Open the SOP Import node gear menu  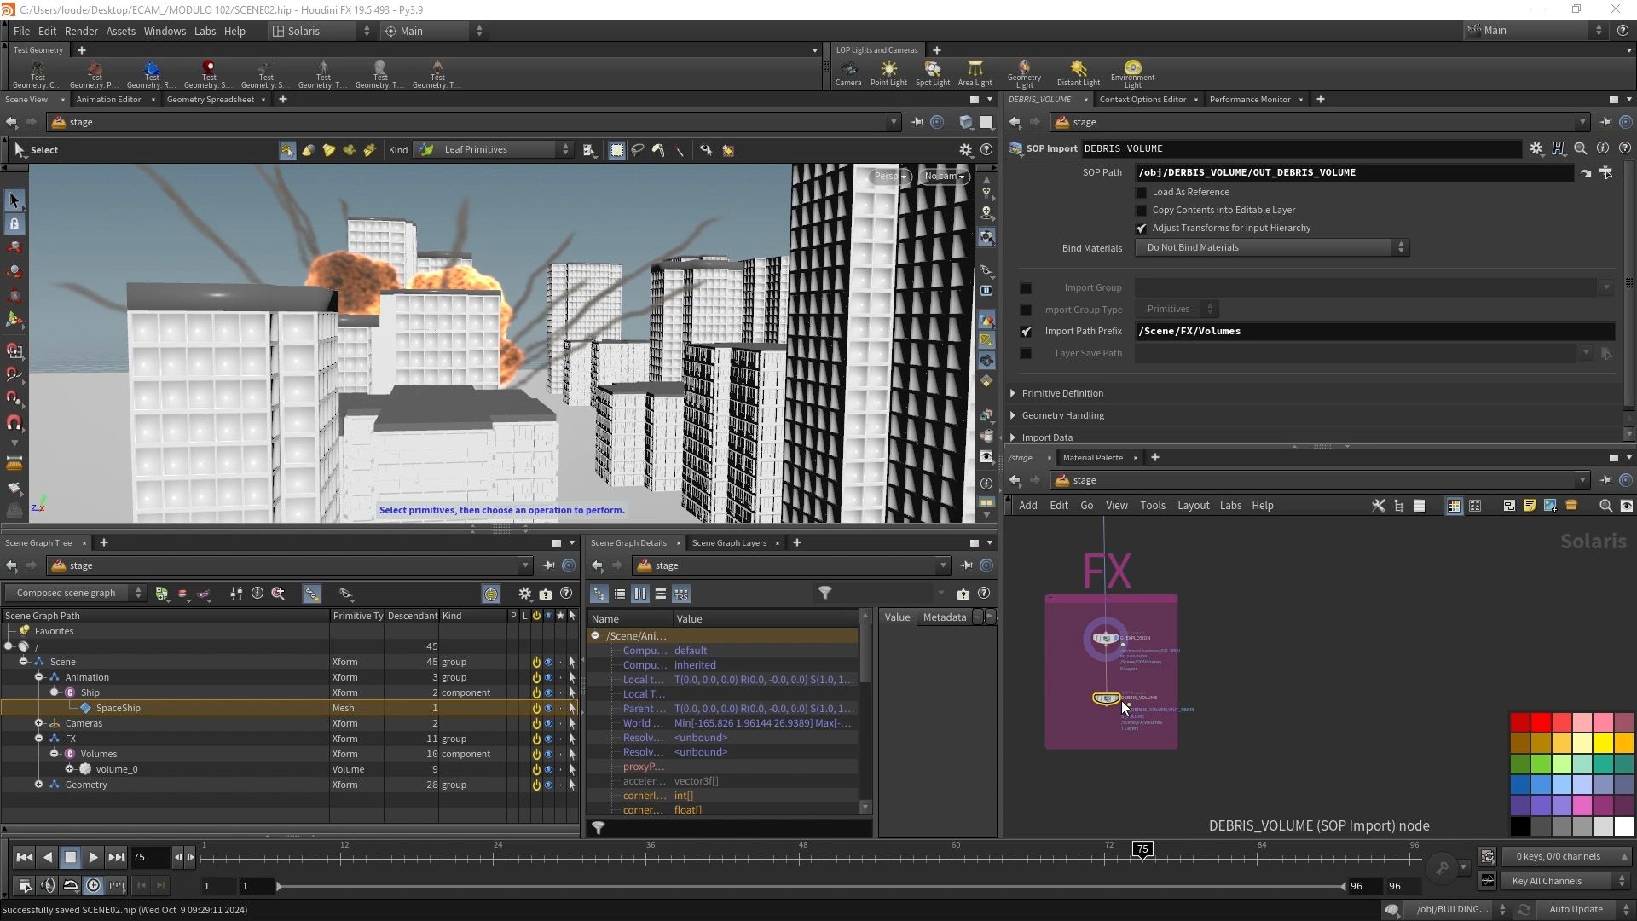(x=1537, y=148)
